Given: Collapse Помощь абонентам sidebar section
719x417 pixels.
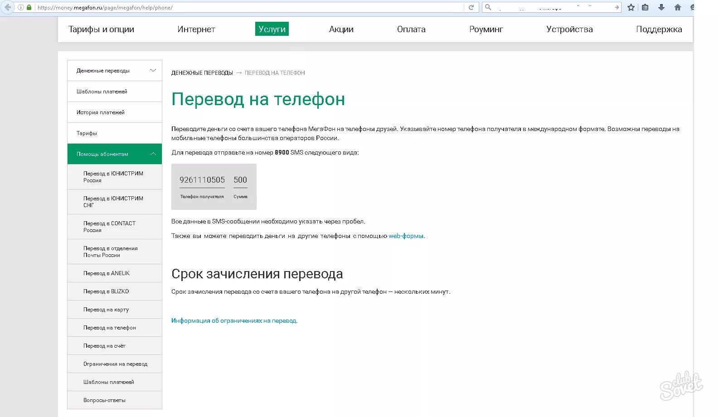Looking at the screenshot, I should click(x=115, y=154).
